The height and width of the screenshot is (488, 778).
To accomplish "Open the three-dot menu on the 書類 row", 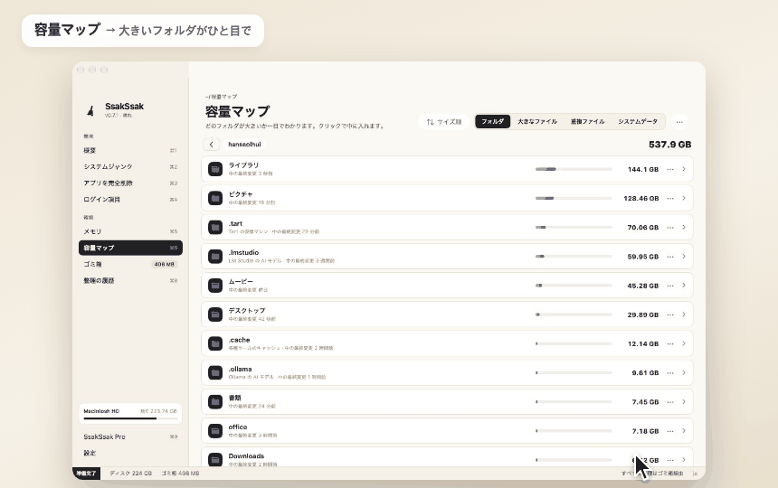I will coord(670,402).
